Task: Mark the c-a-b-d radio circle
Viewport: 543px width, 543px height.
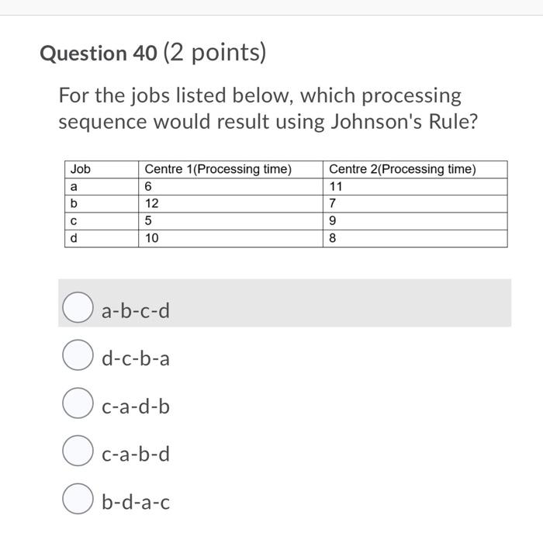Action: (x=78, y=451)
